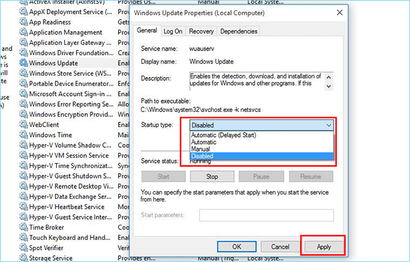Click the gear icon beside Storage Service
This screenshot has width=410, height=262.
point(23,258)
